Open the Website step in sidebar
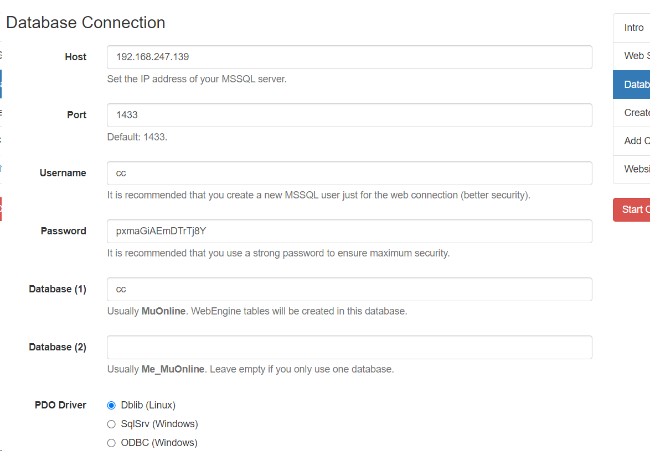Screen dimensions: 650x451 pyautogui.click(x=636, y=169)
